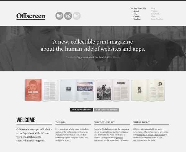The height and width of the screenshot is (152, 186).
Task: Open issue No3 circle badge
Action: [77, 16]
